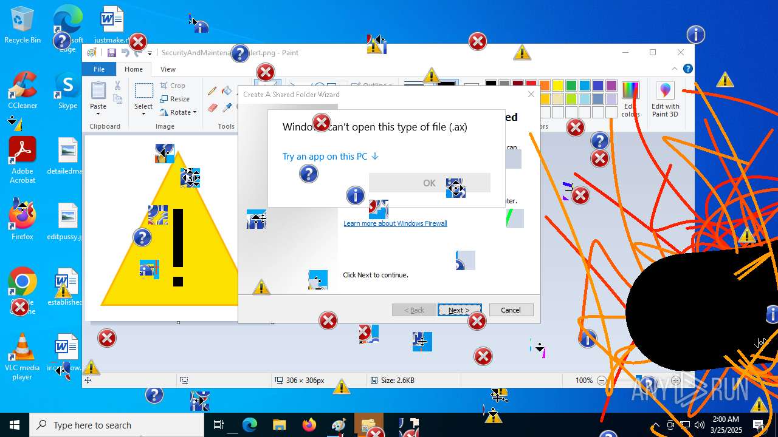Open Firefox from the taskbar
This screenshot has height=437, width=778.
click(309, 425)
